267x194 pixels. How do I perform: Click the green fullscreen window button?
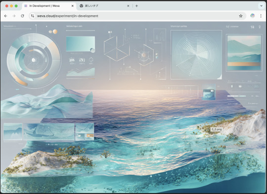(x=16, y=6)
